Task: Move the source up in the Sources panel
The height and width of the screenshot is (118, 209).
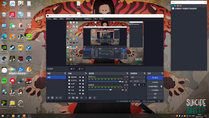Action: [x=81, y=98]
